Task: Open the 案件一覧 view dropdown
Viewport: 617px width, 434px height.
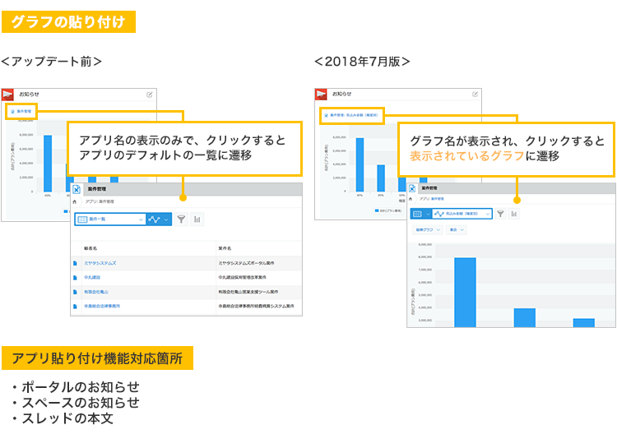Action: 109,219
